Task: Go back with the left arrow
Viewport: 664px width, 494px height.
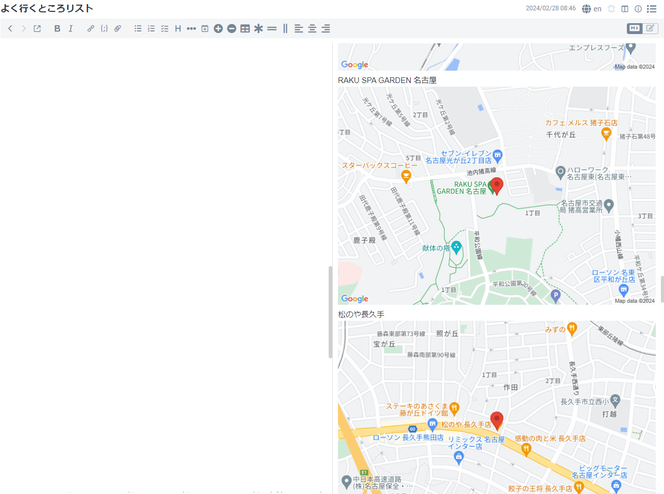Action: (10, 28)
